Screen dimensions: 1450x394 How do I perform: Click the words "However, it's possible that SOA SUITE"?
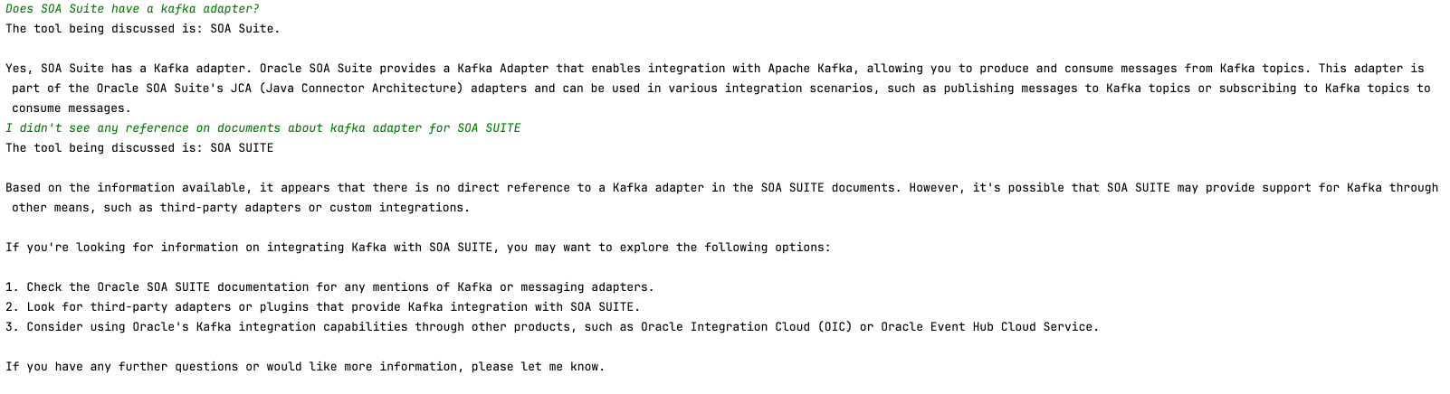tap(1027, 188)
